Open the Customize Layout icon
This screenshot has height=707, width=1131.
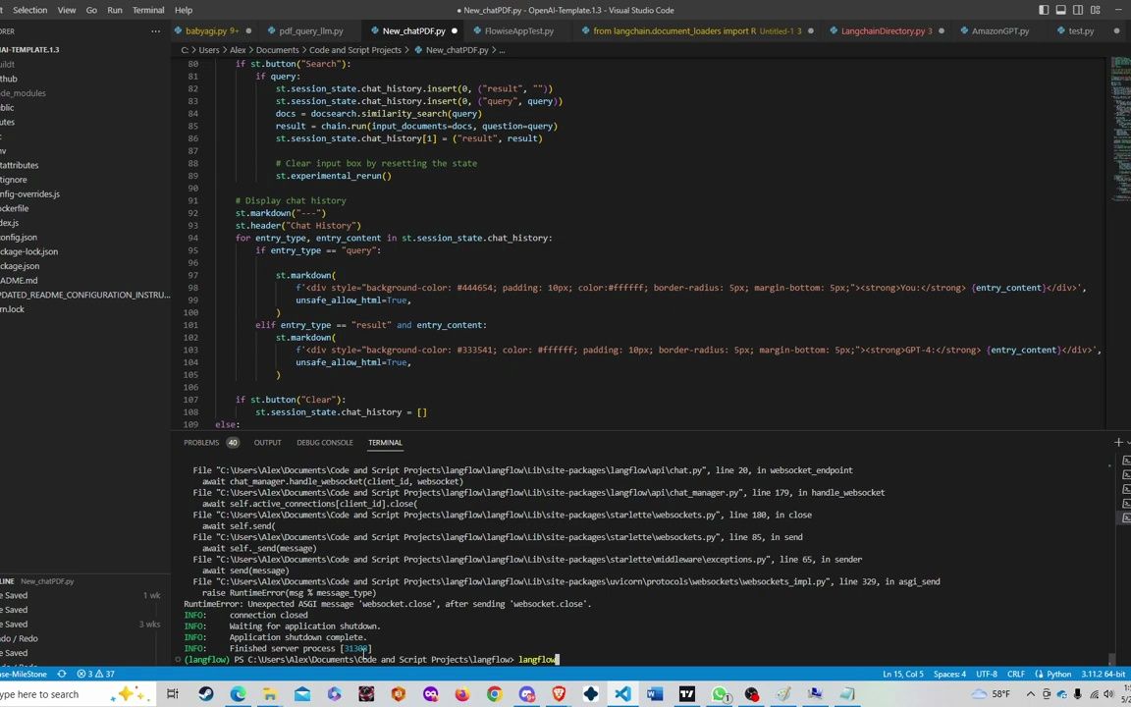tap(1094, 10)
